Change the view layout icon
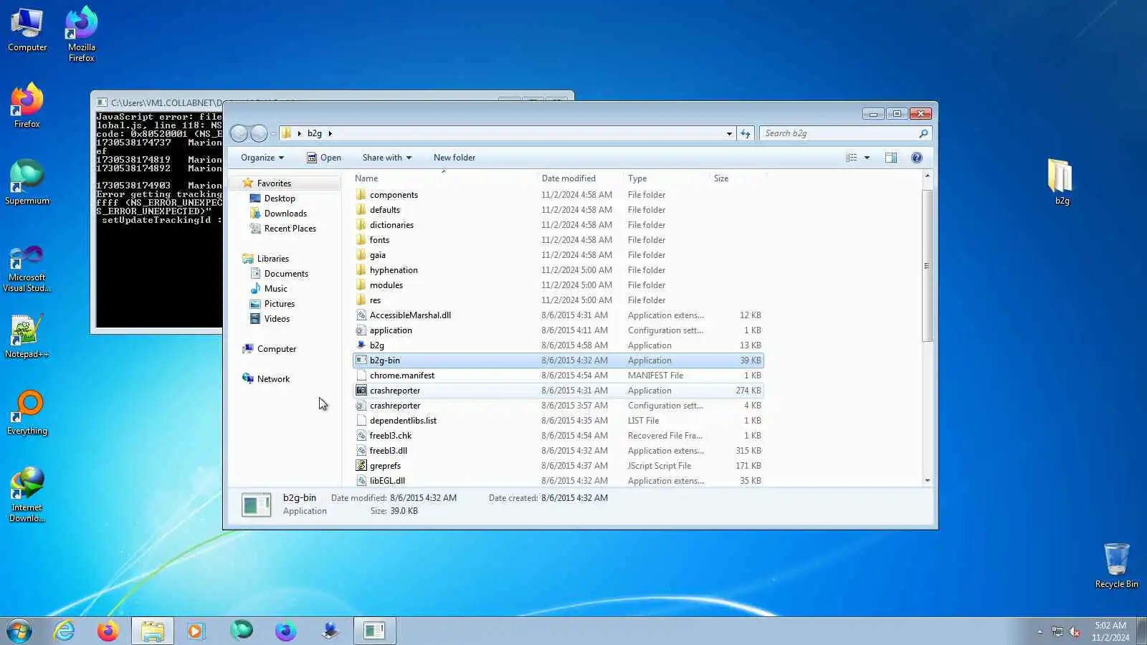The width and height of the screenshot is (1147, 645). [x=852, y=158]
